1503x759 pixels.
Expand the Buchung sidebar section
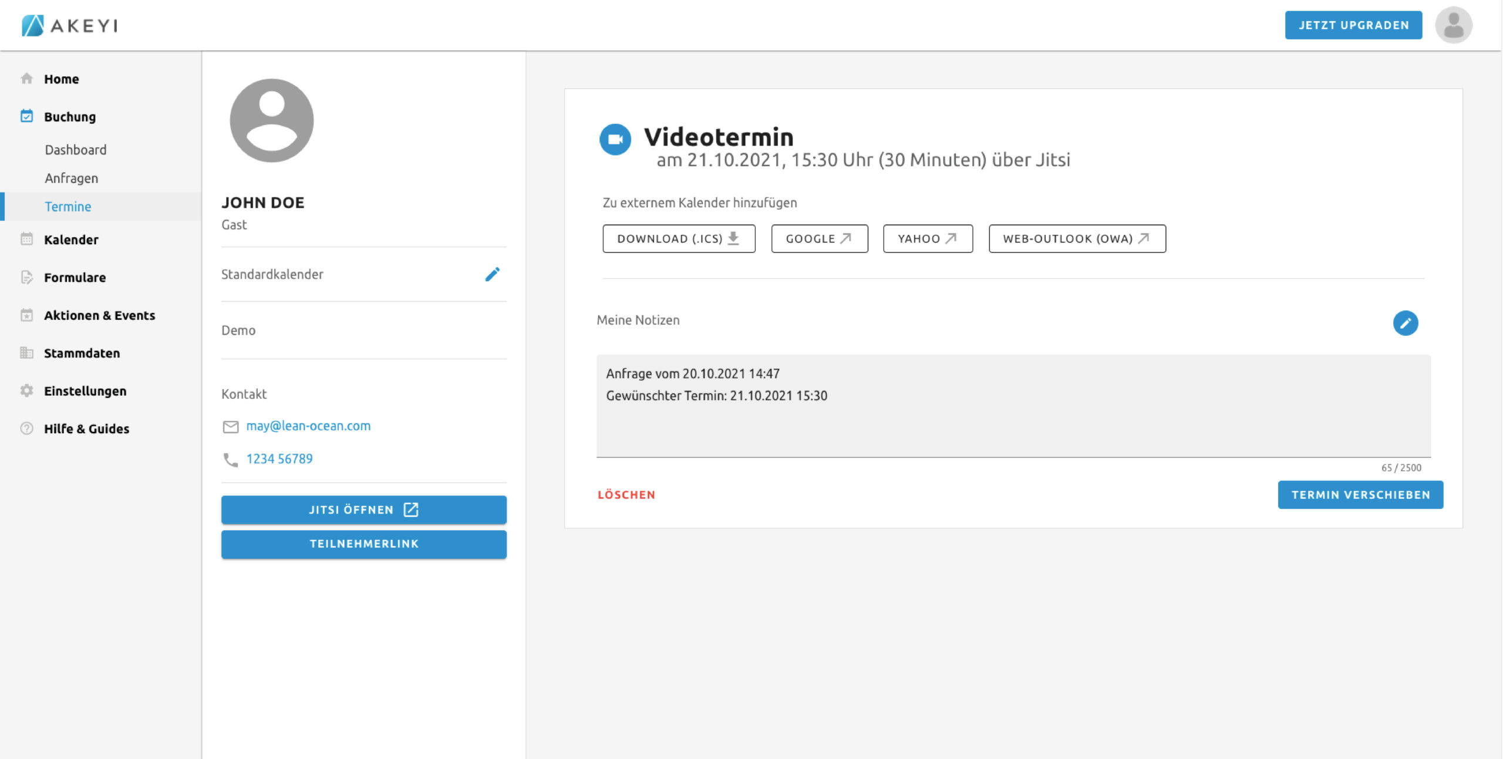(69, 117)
